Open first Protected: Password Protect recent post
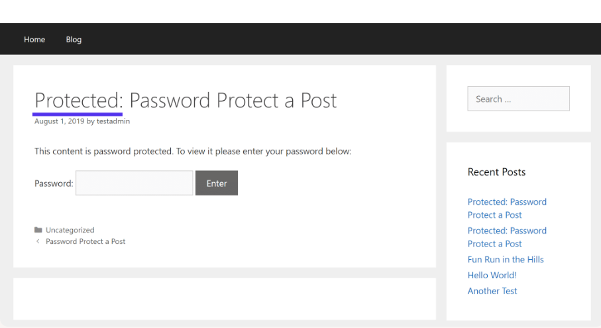This screenshot has width=601, height=328. [507, 208]
